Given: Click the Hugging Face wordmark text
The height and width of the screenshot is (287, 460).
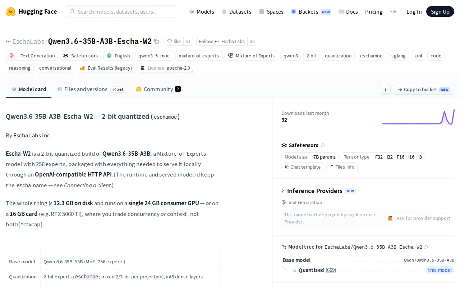Looking at the screenshot, I should click(x=38, y=11).
